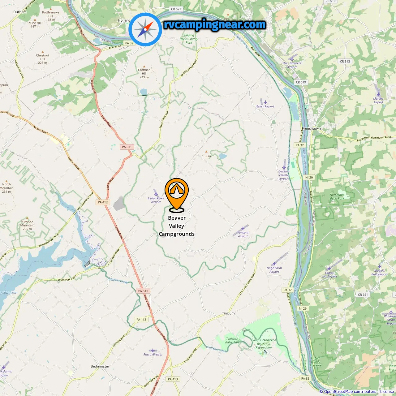Click the Frenchtown town label
This screenshot has width=396, height=396.
click(x=311, y=128)
